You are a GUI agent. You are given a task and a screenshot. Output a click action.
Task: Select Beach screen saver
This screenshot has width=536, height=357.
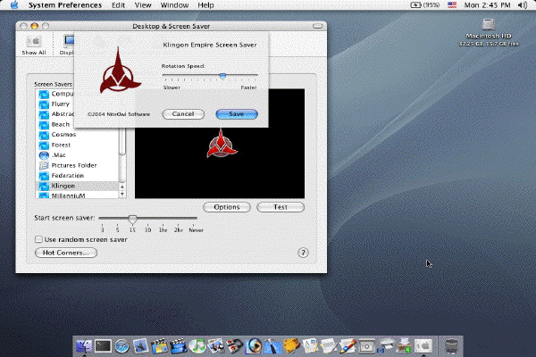point(77,124)
